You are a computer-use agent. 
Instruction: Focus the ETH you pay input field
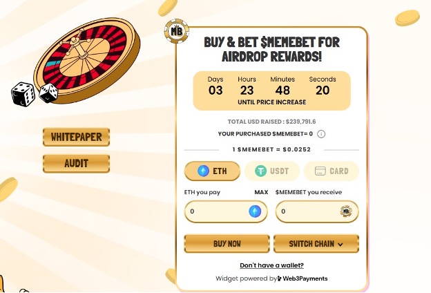pyautogui.click(x=214, y=211)
